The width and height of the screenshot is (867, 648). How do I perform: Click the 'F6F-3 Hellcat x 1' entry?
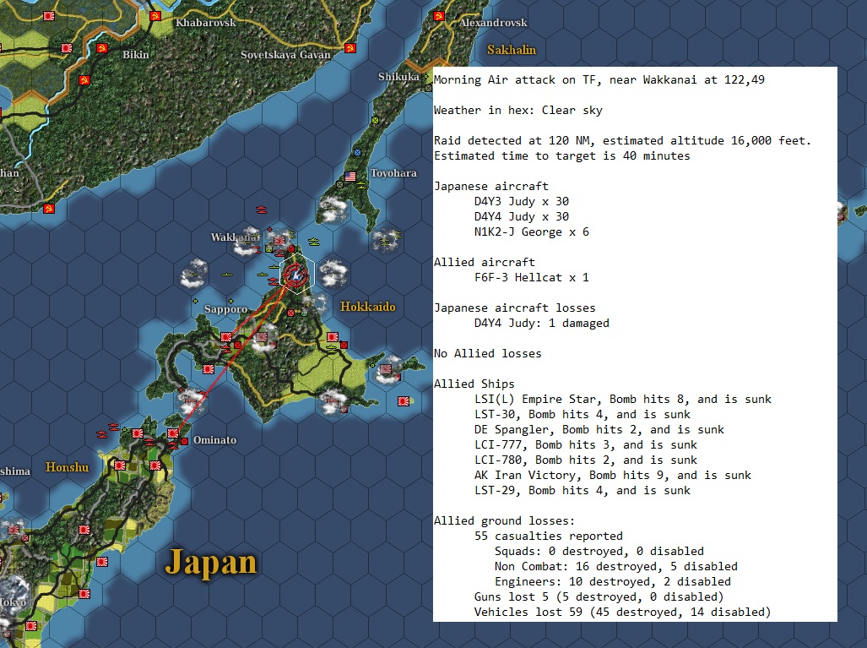[x=531, y=277]
